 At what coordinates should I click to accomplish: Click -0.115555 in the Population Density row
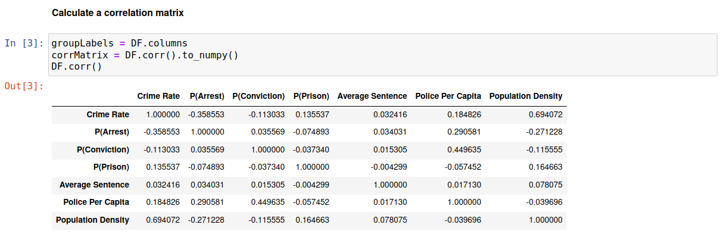coord(266,220)
